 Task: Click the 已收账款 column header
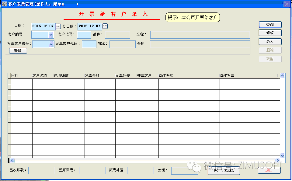coord(69,76)
